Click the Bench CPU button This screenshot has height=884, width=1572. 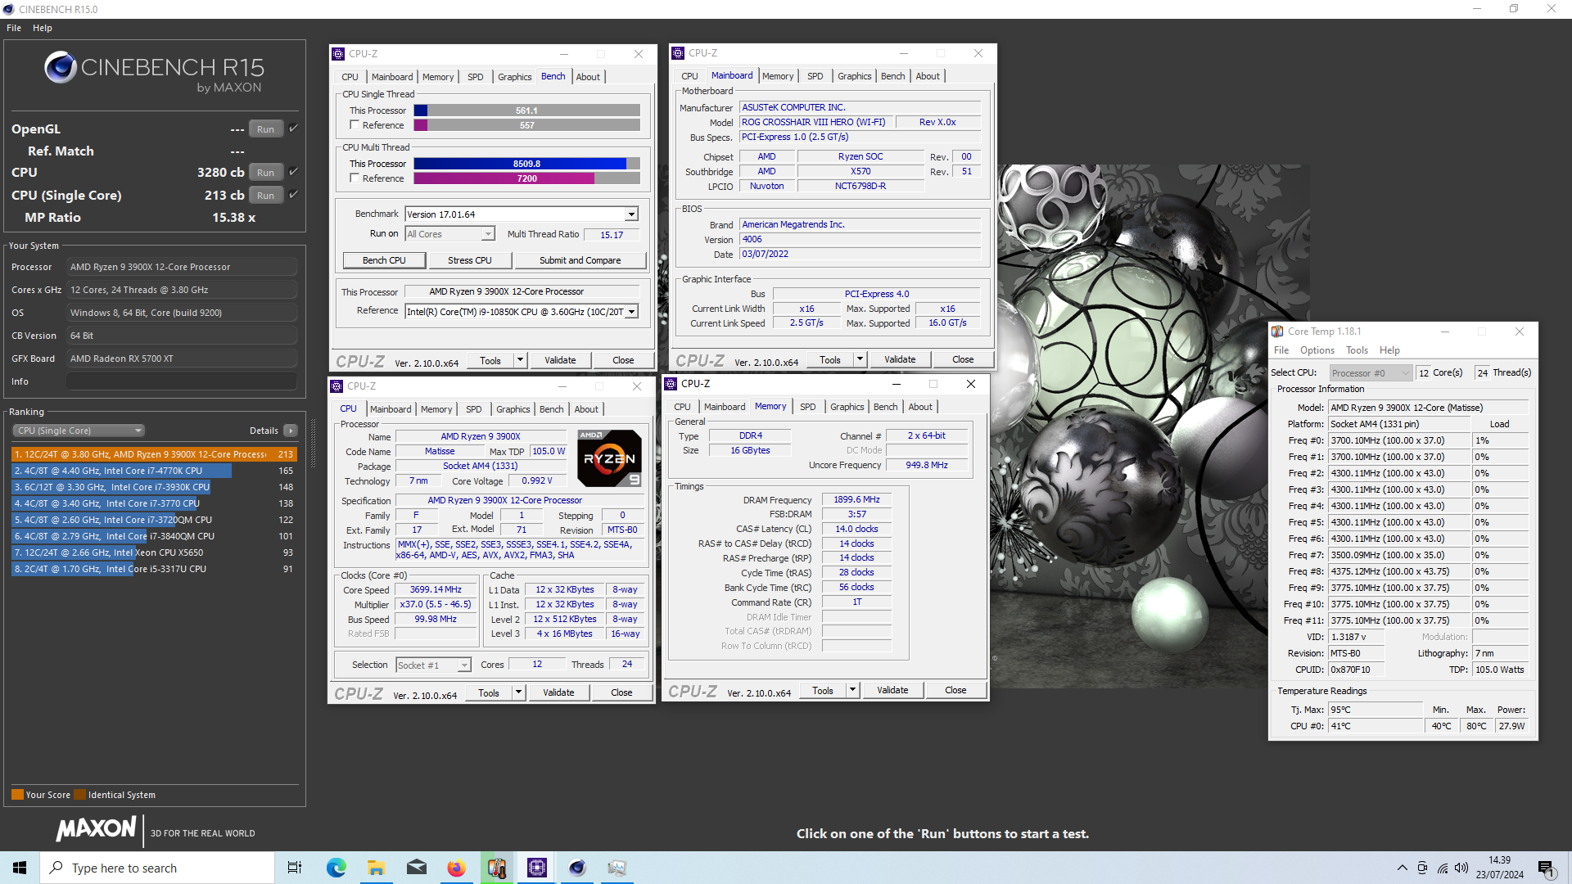coord(384,260)
